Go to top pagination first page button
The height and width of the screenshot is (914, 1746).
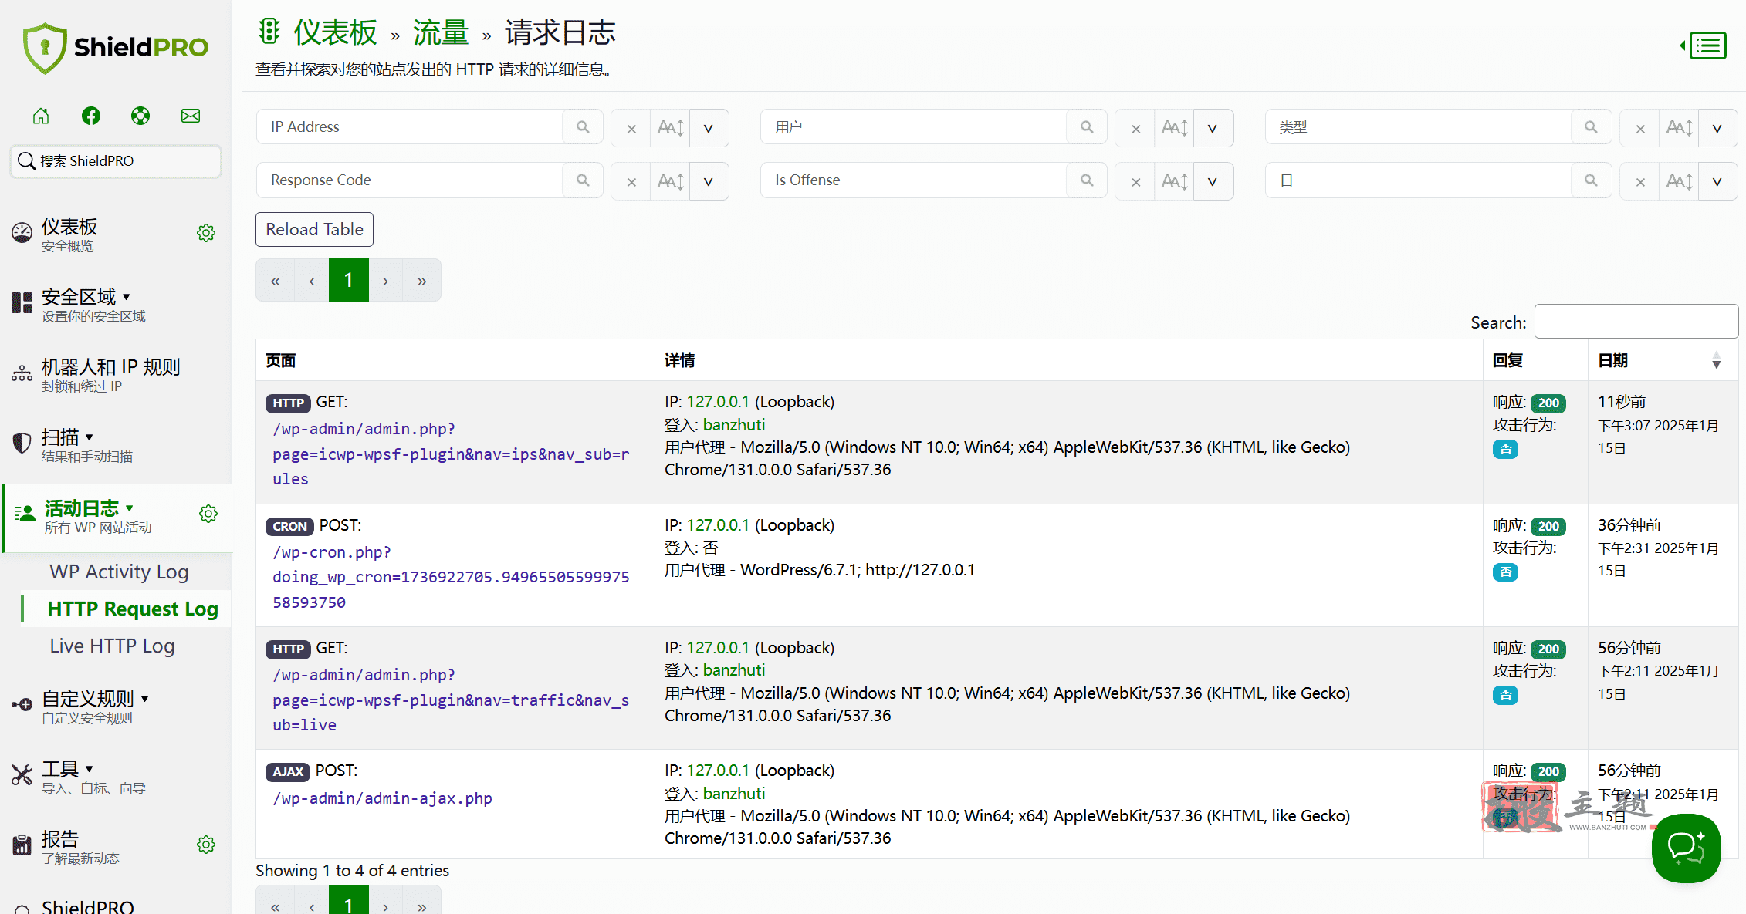275,280
